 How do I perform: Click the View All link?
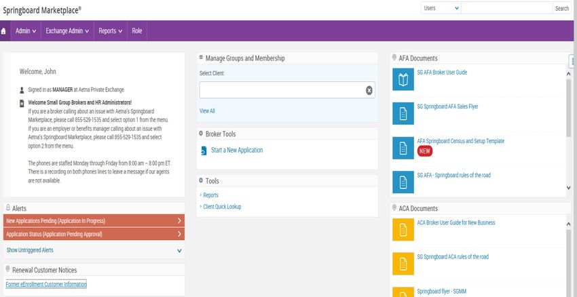pos(207,111)
